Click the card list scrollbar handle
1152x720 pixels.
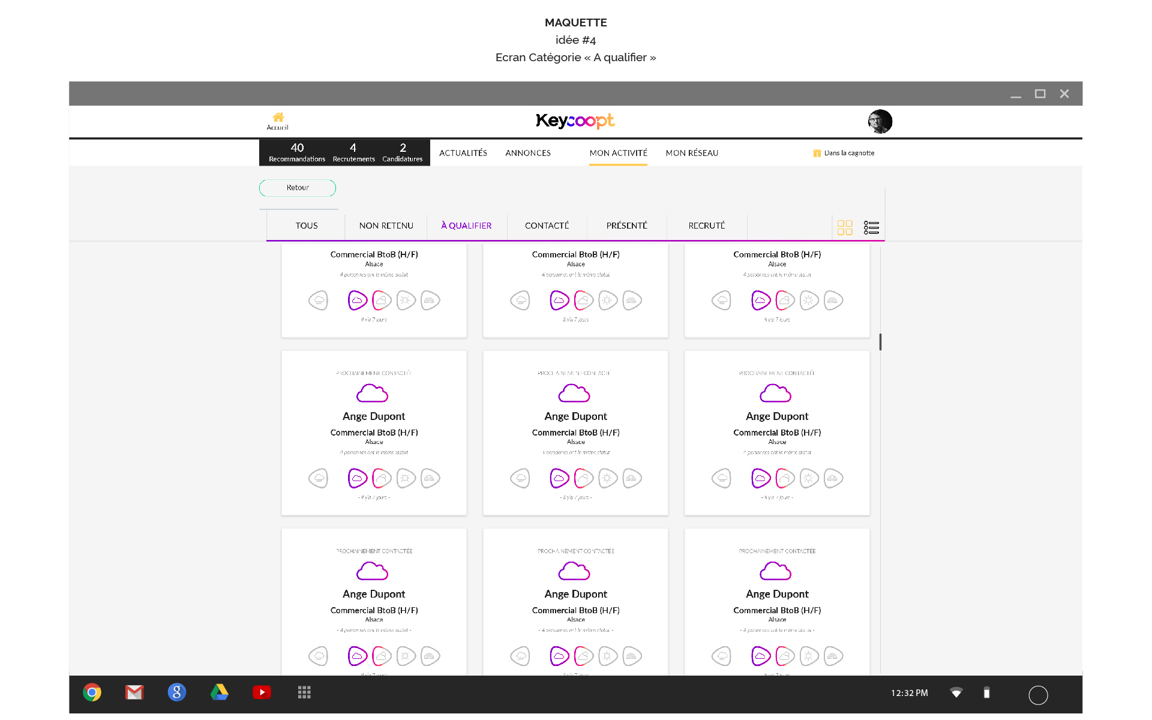point(880,342)
